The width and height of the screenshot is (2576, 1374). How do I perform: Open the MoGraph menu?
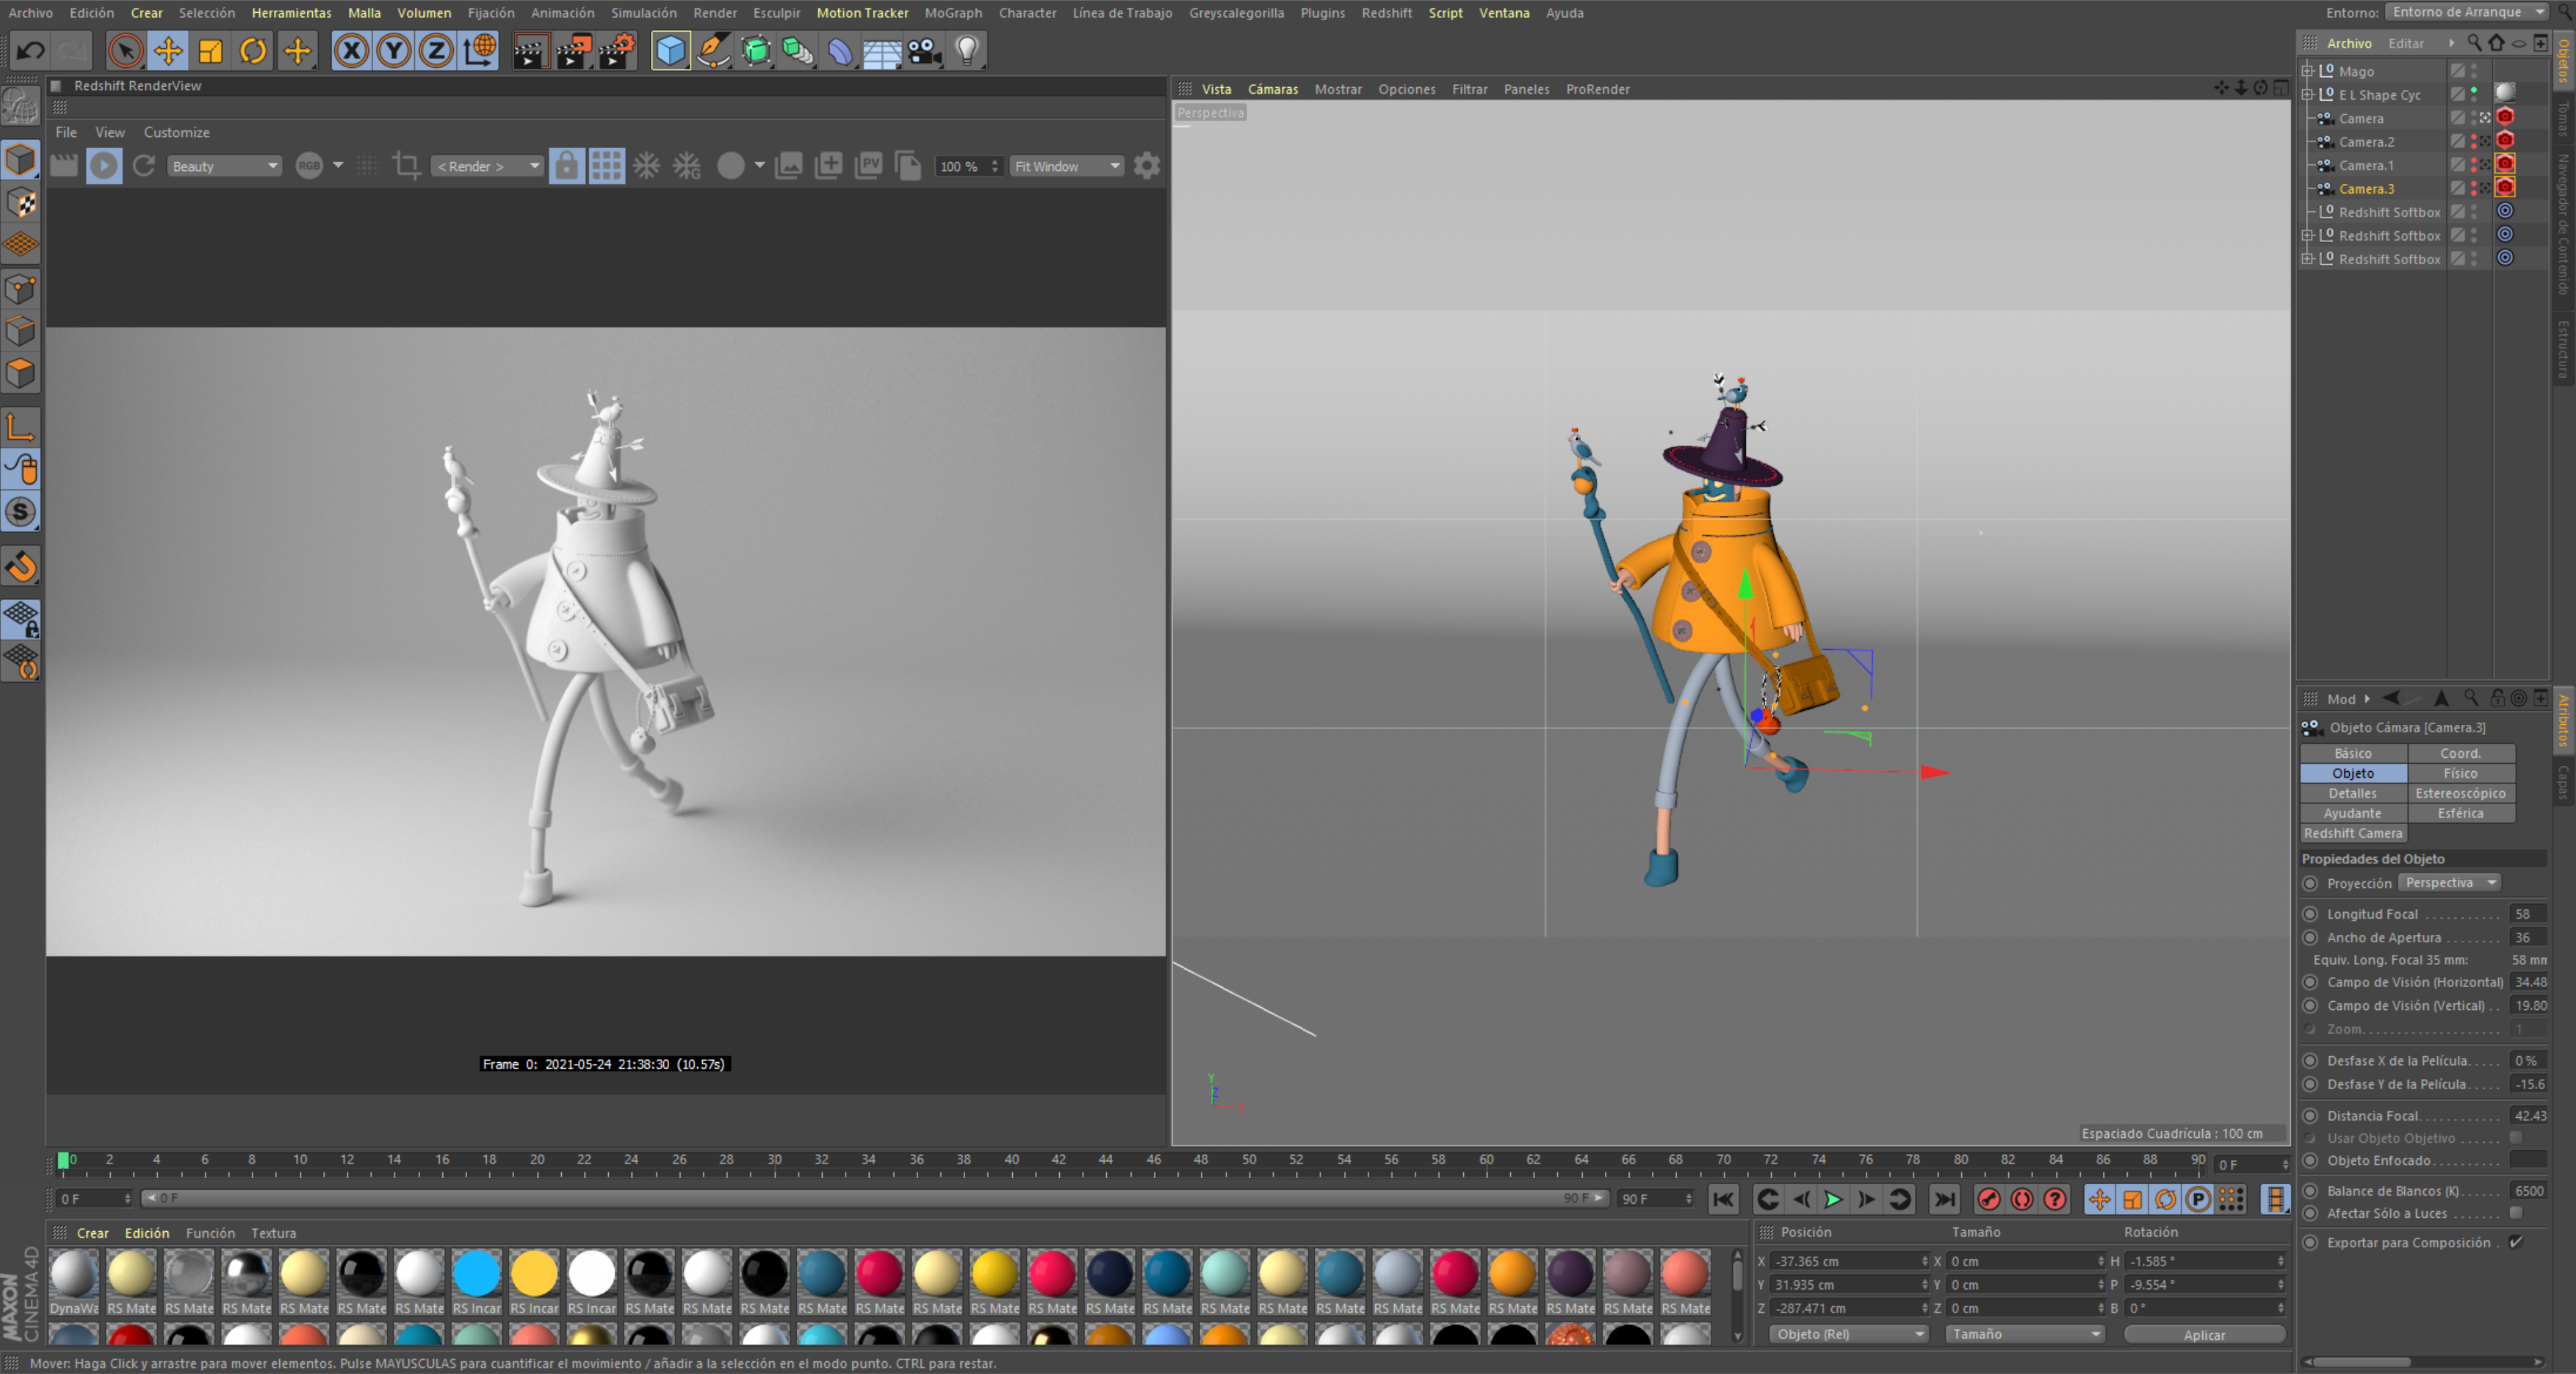pos(953,13)
